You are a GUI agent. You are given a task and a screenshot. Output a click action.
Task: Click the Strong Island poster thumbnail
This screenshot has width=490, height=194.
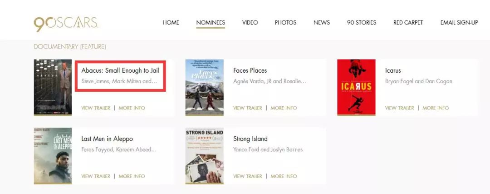point(204,155)
